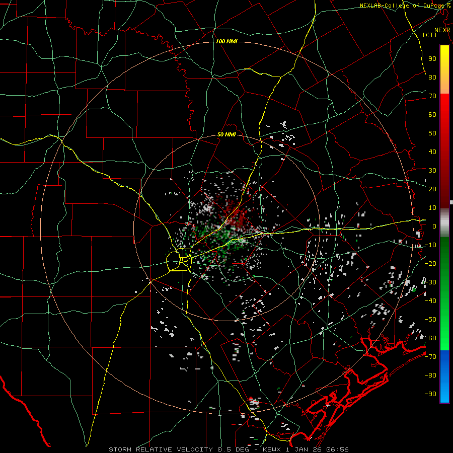
Task: Pick the gray zero-velocity segment of the color bar
Action: point(444,223)
